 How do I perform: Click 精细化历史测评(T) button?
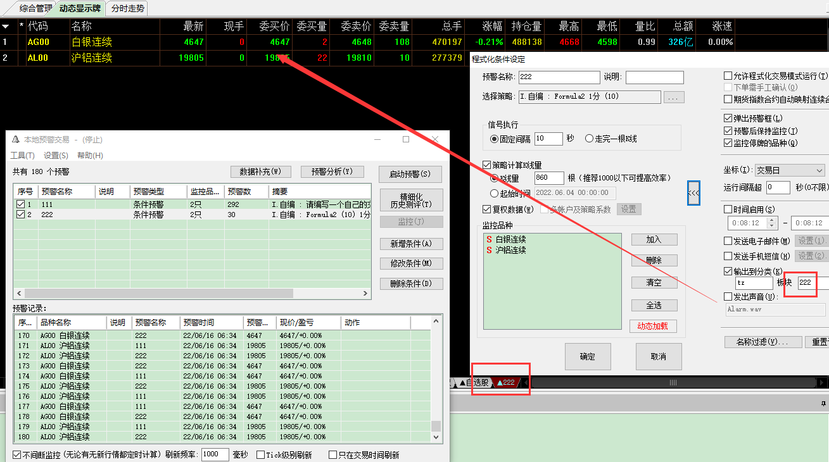pyautogui.click(x=411, y=201)
